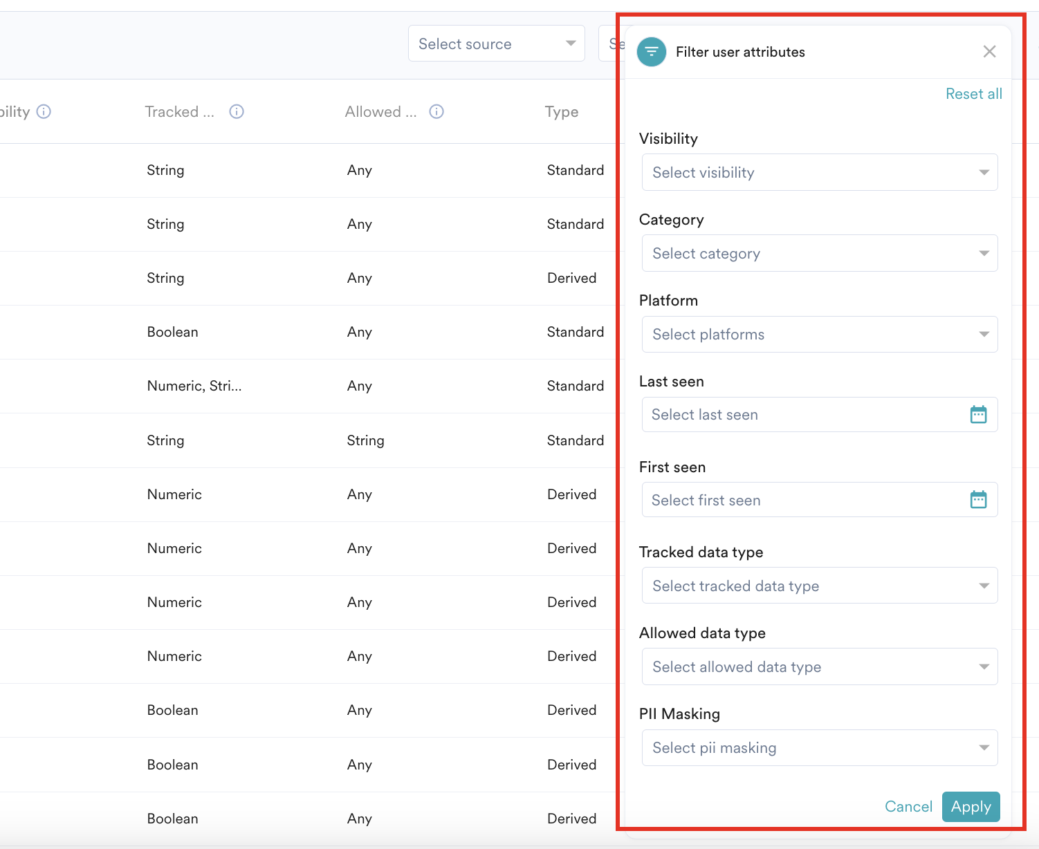Open the Select visibility dropdown
This screenshot has width=1039, height=849.
819,173
